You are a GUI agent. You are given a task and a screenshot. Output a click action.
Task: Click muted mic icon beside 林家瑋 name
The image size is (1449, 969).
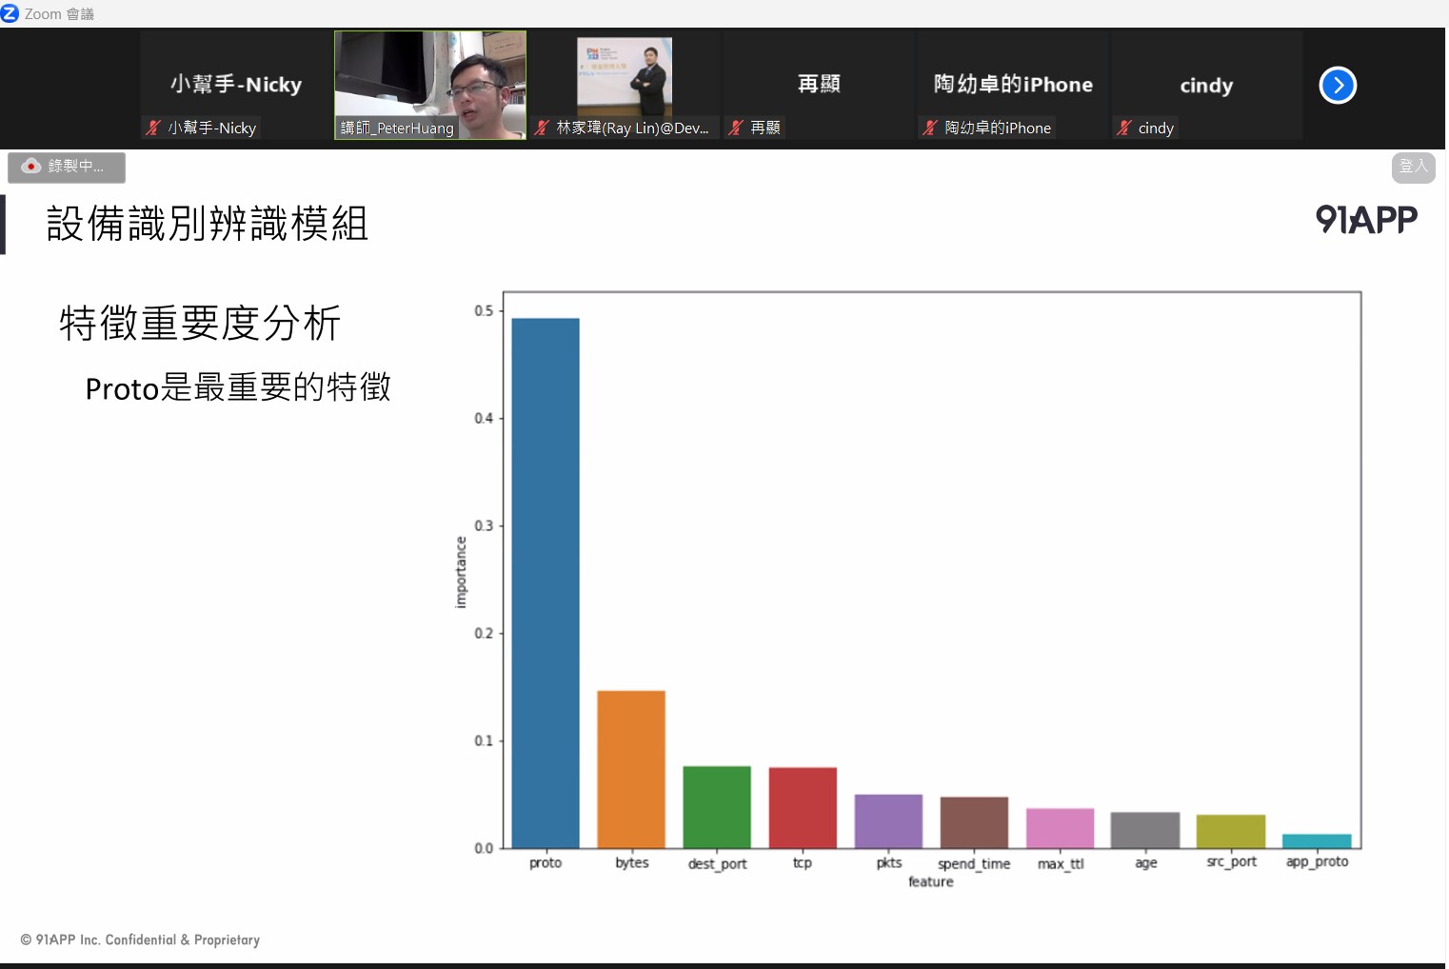click(542, 128)
